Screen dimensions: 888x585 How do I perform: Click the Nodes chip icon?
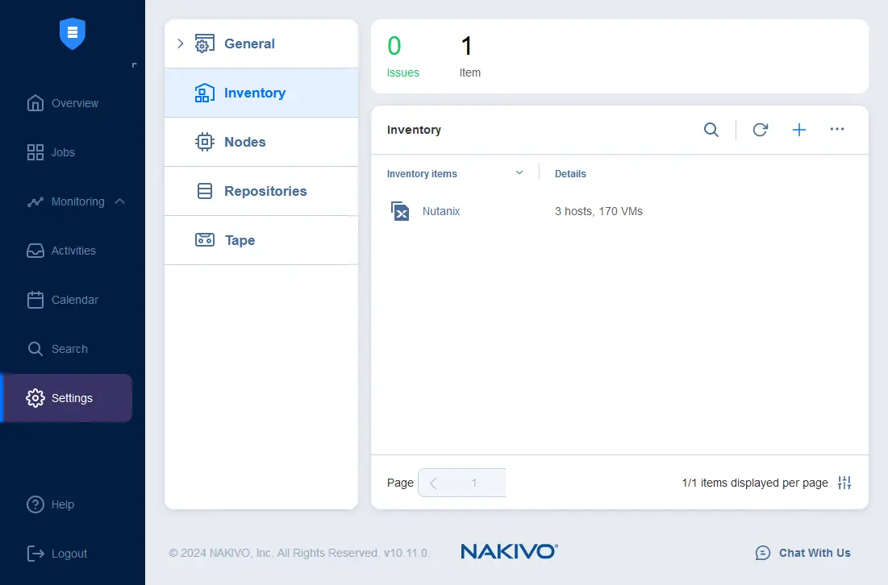coord(204,142)
